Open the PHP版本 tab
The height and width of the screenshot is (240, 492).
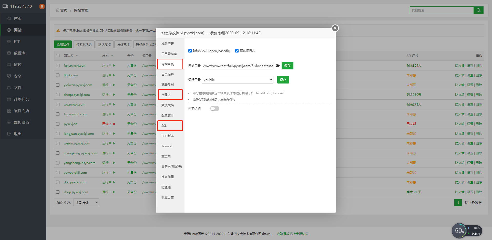[170, 136]
